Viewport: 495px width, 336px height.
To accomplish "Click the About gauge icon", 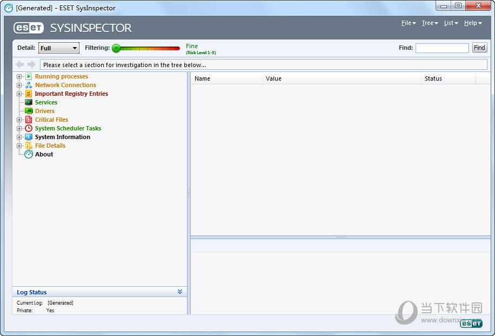I will coord(29,154).
